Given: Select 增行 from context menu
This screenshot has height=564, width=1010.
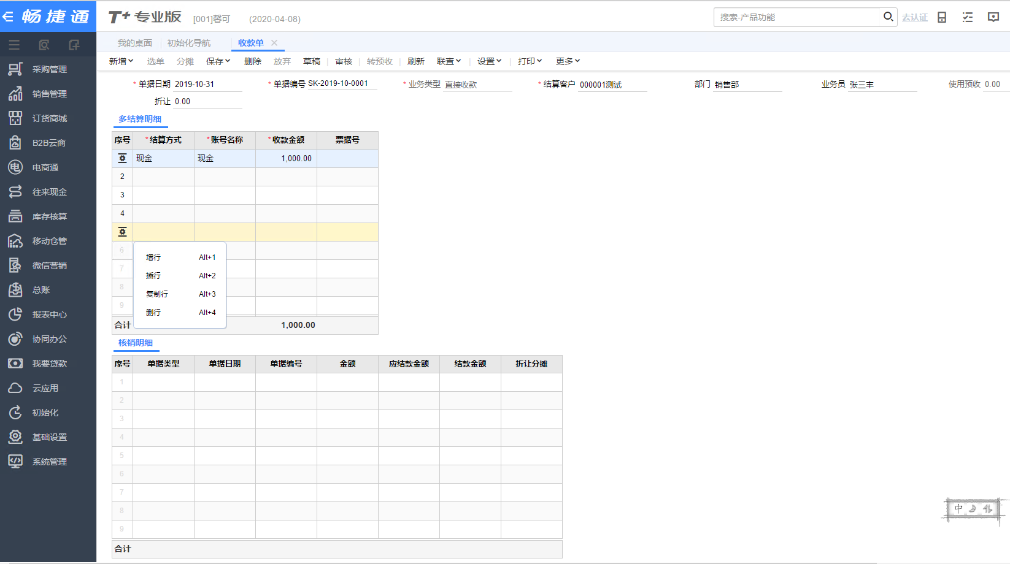Looking at the screenshot, I should point(180,257).
